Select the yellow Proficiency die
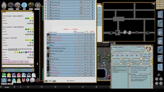This screenshot has height=92, width=164. tap(9, 75)
